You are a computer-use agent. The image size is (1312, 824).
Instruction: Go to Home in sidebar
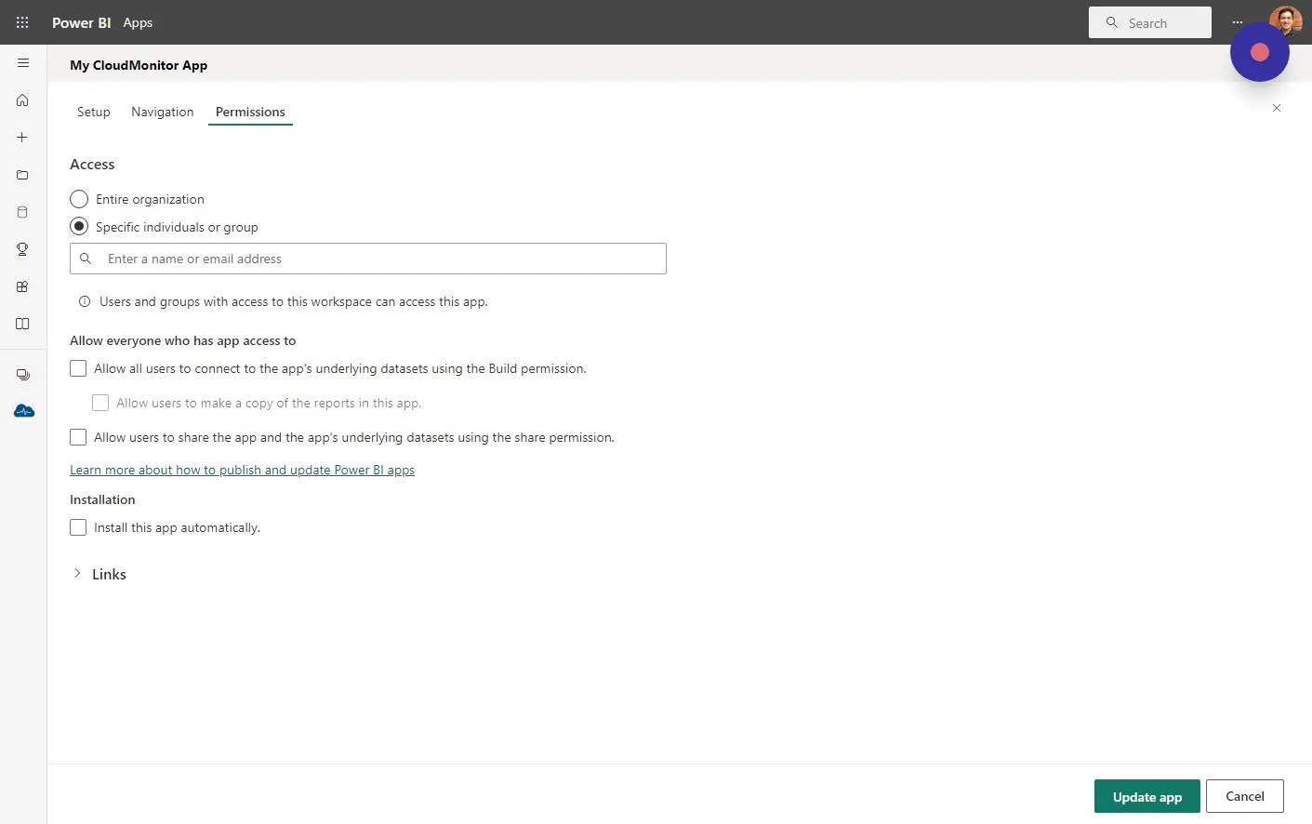[x=22, y=100]
